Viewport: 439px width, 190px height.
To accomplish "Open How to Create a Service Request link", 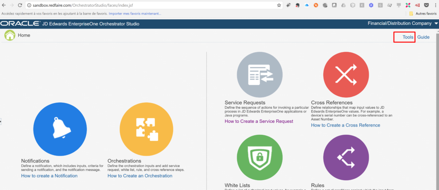I will 259,121.
